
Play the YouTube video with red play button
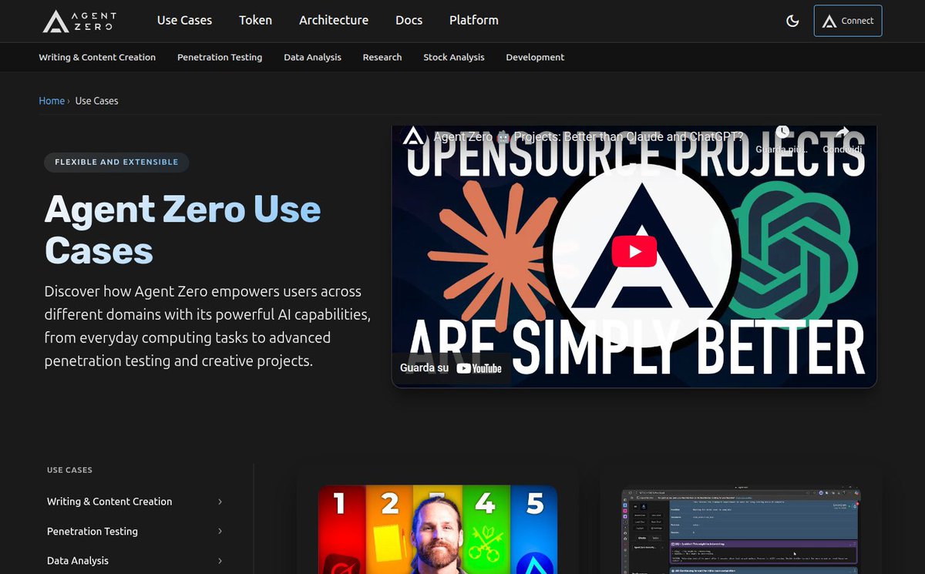click(x=634, y=251)
